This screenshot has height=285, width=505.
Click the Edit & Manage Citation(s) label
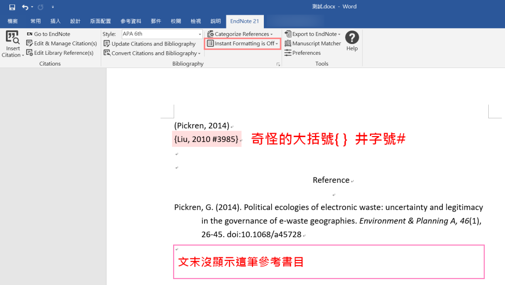(x=66, y=43)
